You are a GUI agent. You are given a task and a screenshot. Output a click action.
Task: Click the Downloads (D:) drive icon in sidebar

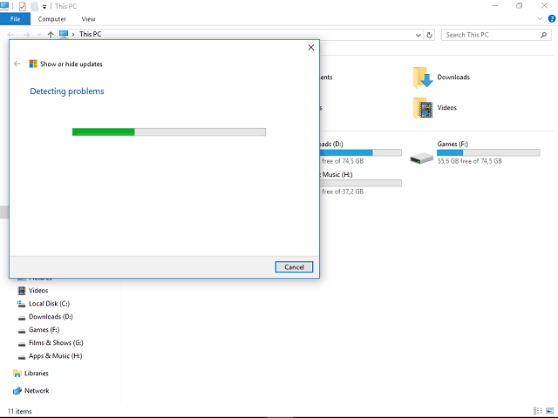coord(21,317)
